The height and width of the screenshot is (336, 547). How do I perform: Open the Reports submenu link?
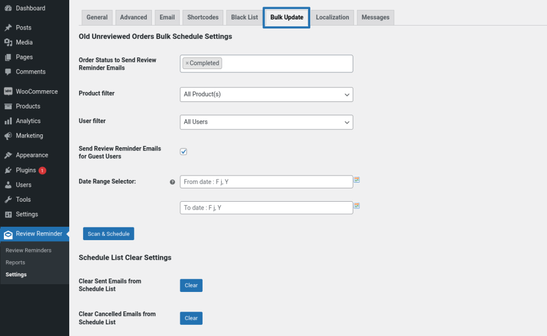(16, 262)
